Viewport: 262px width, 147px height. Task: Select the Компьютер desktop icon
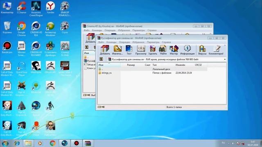(x=7, y=7)
